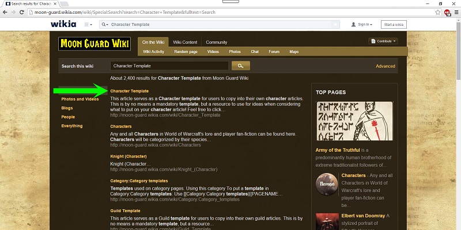The width and height of the screenshot is (461, 230).
Task: Click the top wikia search input field
Action: (221, 25)
